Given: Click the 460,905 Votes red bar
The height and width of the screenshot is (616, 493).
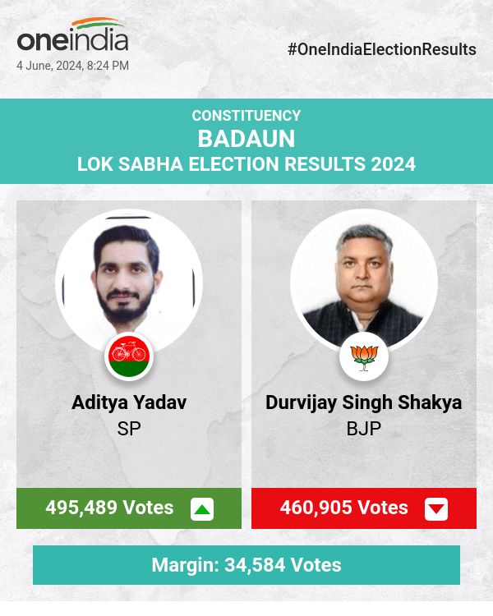Looking at the screenshot, I should 344,508.
